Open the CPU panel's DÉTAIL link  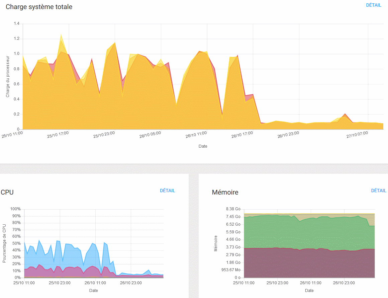(x=167, y=191)
